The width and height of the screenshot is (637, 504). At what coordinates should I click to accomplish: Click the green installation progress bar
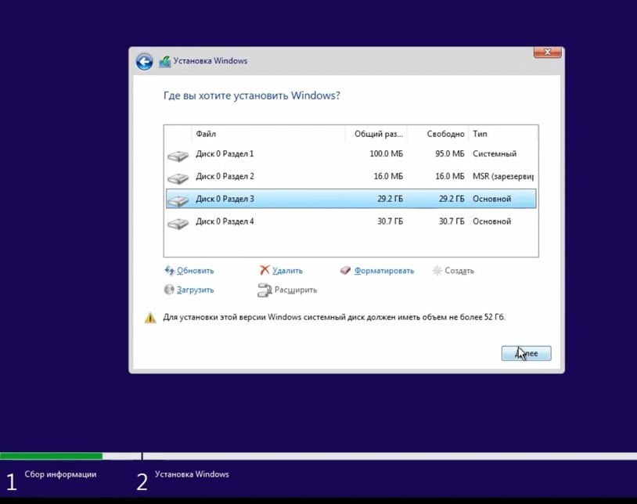point(51,456)
